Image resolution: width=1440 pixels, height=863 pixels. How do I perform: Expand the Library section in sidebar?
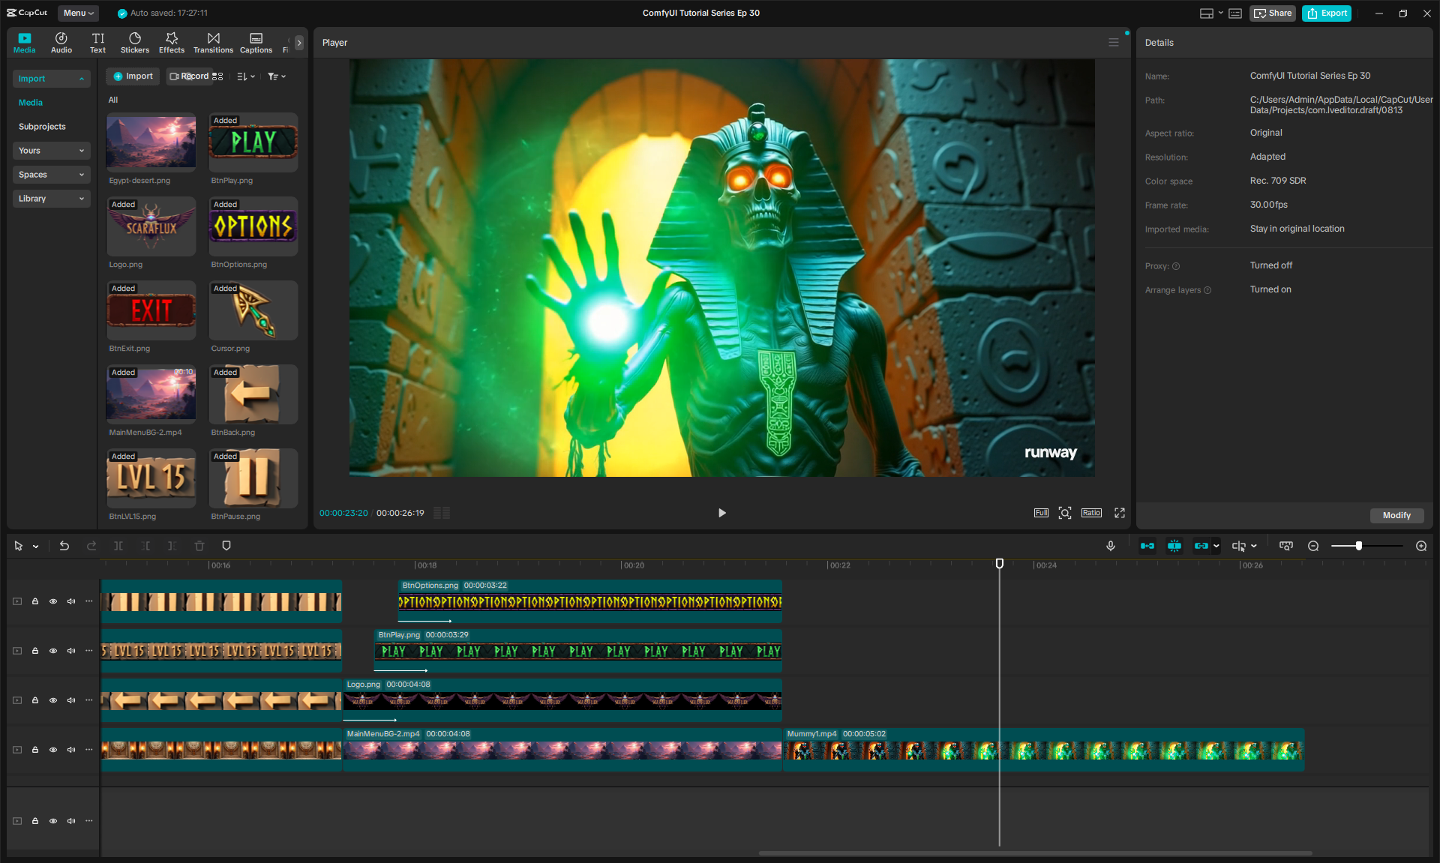tap(51, 199)
